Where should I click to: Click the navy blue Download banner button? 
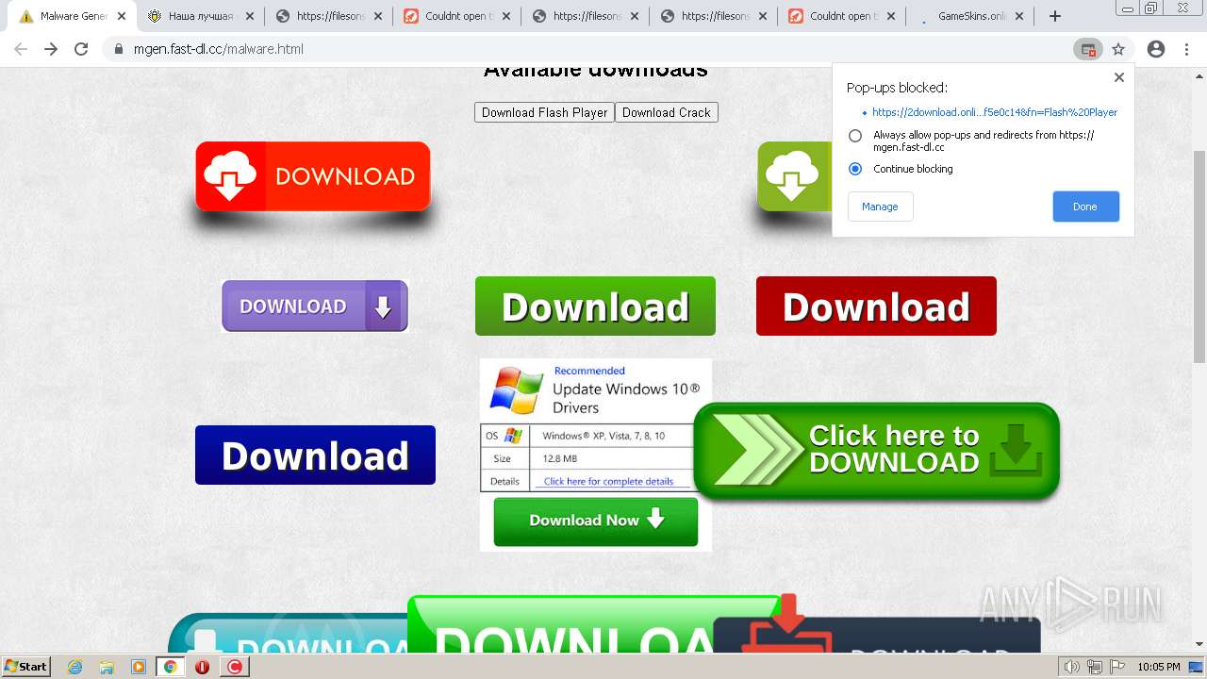coord(315,455)
